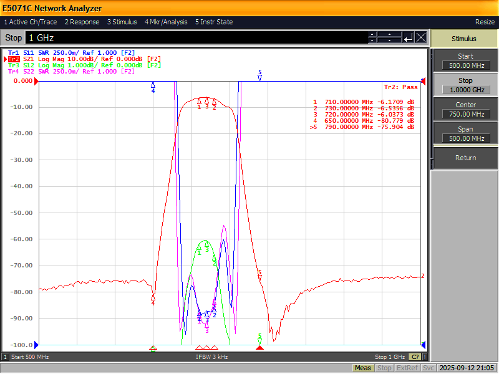The width and height of the screenshot is (499, 374).
Task: Click the small down arrow stepper in entry bar
Action: tap(372, 41)
